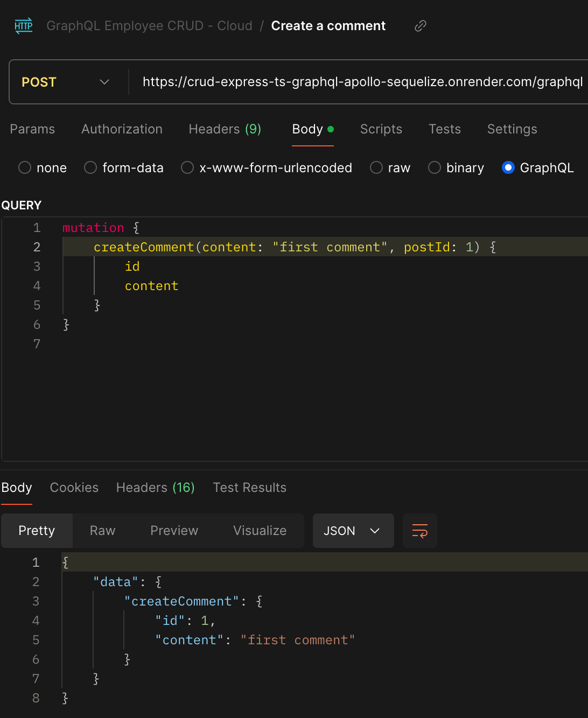588x718 pixels.
Task: Toggle word wrap in response viewer
Action: coord(420,531)
